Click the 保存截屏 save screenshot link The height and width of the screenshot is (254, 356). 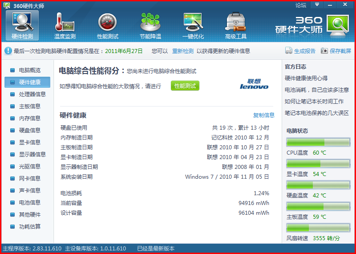coord(340,51)
